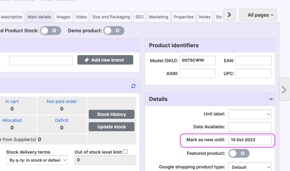Enable the Featured product toggle
The height and width of the screenshot is (171, 290).
(239, 153)
